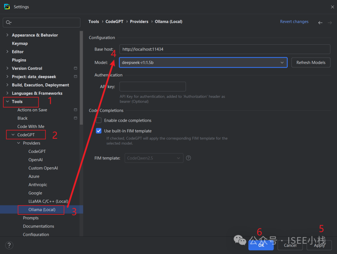The width and height of the screenshot is (337, 254).
Task: Click Providers in the breadcrumb path
Action: pyautogui.click(x=139, y=22)
